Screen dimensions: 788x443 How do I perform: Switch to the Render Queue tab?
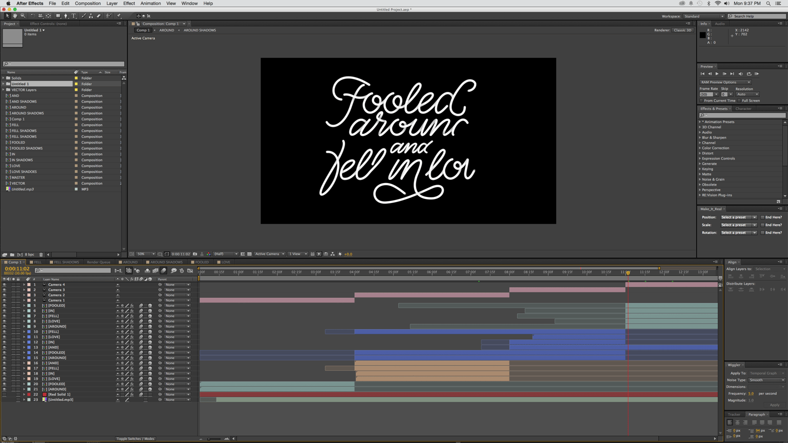tap(98, 262)
